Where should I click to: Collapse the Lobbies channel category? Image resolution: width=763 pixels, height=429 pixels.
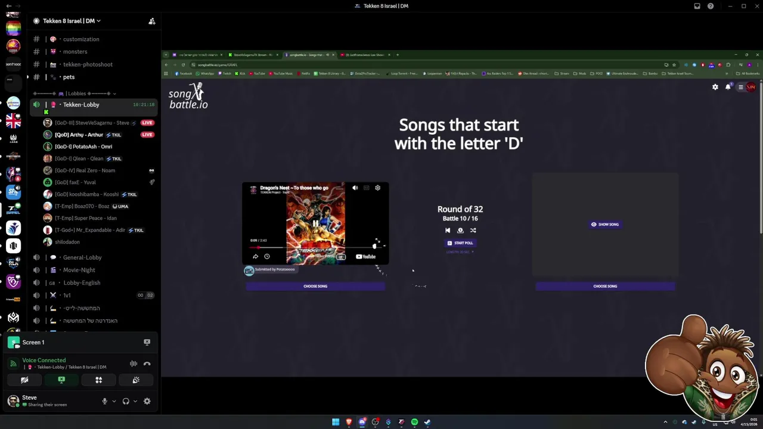click(75, 94)
